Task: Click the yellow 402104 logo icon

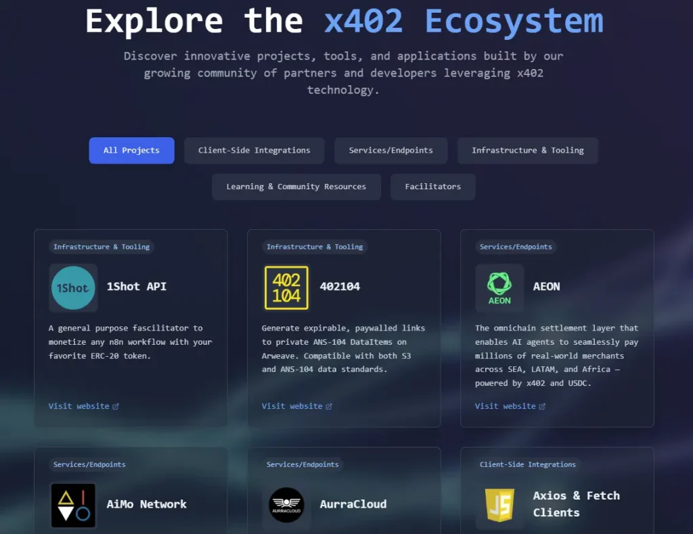Action: 286,287
